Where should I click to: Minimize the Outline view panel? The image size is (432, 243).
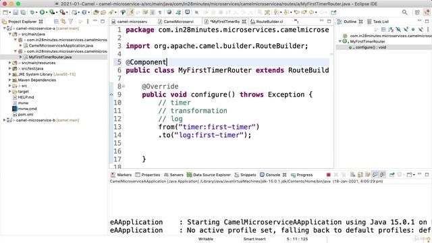419,21
